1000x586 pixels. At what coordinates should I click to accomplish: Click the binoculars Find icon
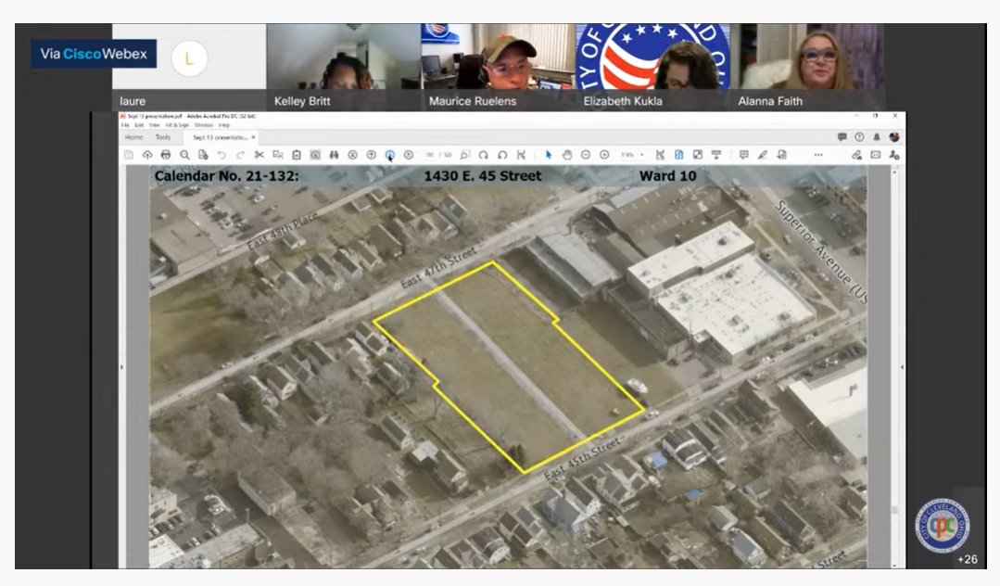click(x=334, y=155)
